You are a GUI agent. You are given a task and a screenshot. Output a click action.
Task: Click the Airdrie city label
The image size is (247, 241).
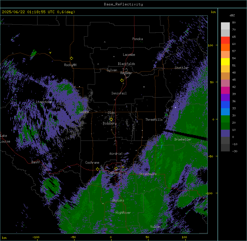click(116, 154)
